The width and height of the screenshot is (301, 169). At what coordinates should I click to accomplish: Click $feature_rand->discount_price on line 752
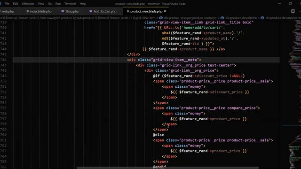coord(211,92)
